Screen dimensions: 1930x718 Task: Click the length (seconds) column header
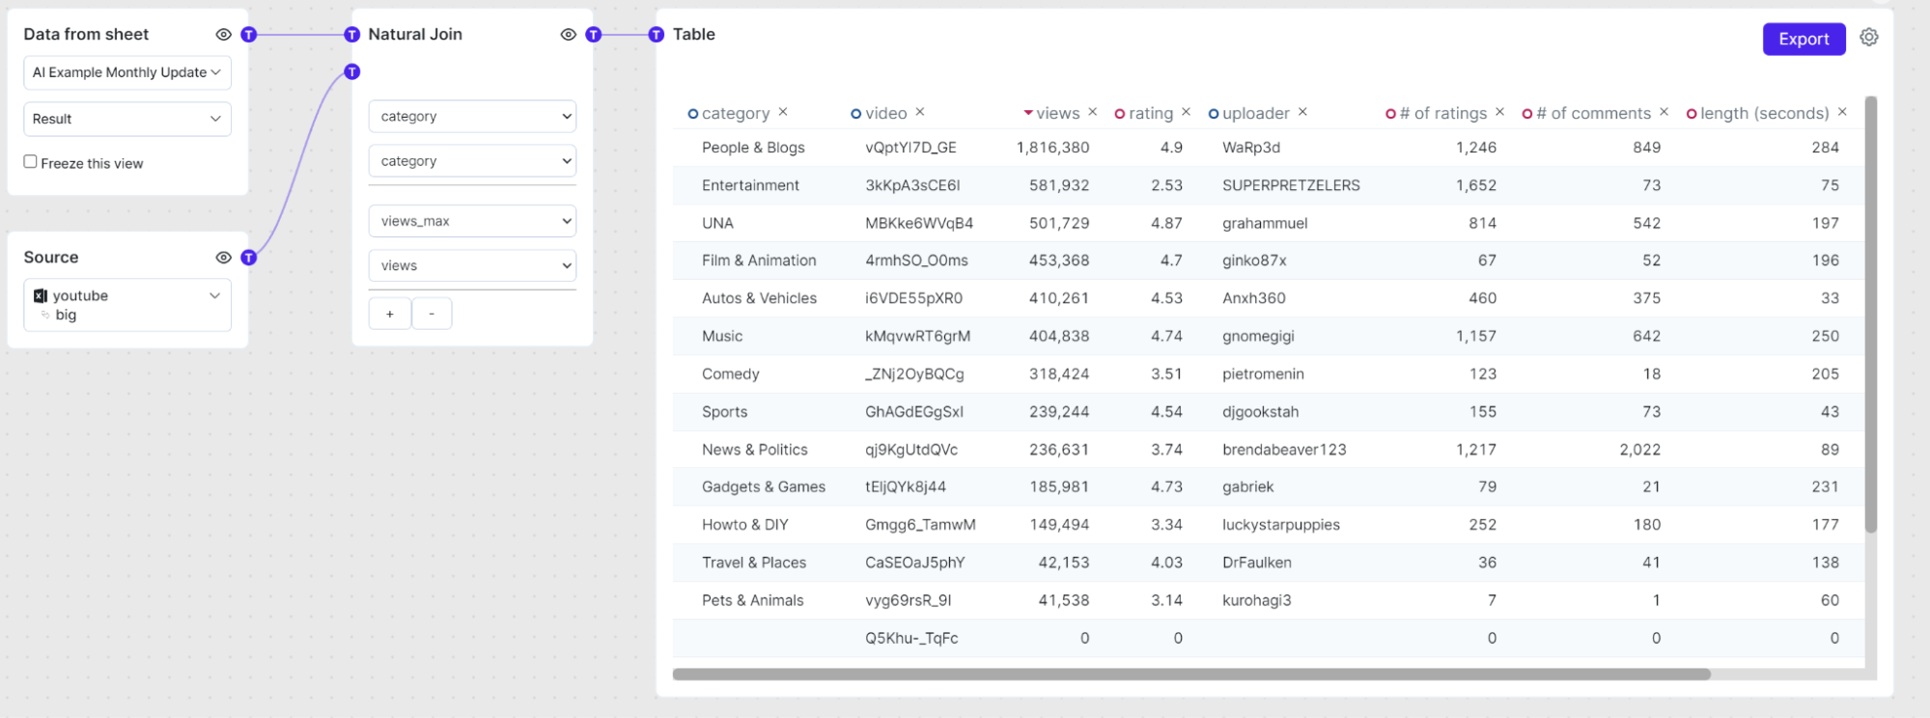pos(1764,113)
